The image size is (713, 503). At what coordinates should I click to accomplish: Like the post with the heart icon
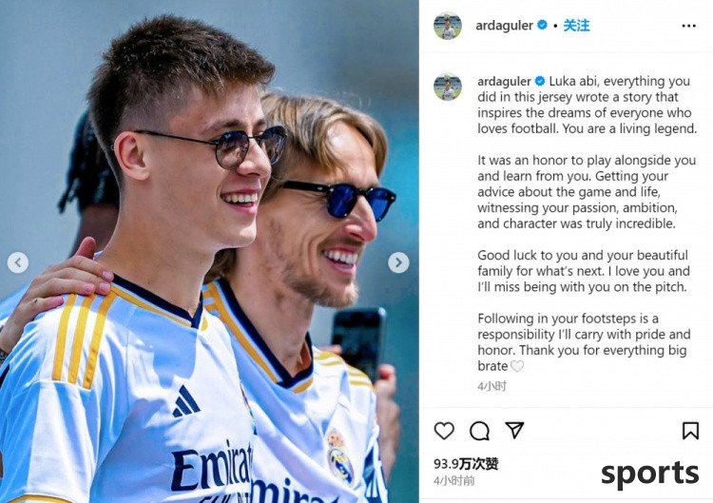pyautogui.click(x=444, y=430)
